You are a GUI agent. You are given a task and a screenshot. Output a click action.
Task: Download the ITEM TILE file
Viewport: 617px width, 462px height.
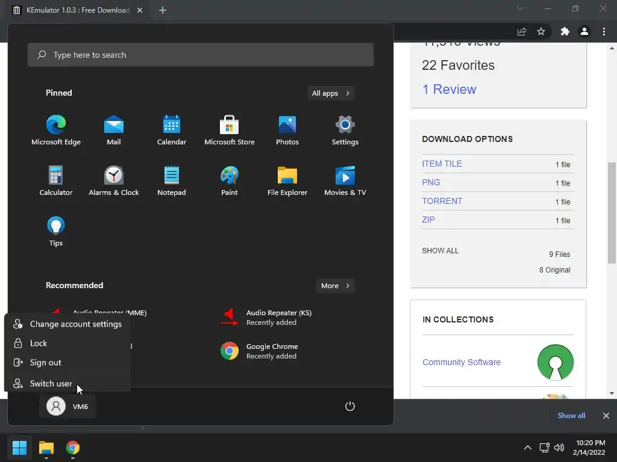(442, 164)
